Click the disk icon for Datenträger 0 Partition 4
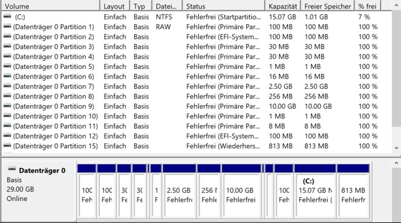This screenshot has width=401, height=223. 7,56
